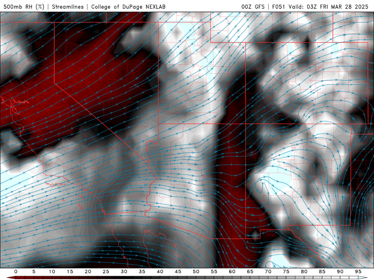This screenshot has width=374, height=280.
Task: Click the dark red left arrow tip of colorbar
Action: 11,278
